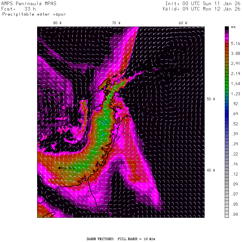Click the Sky Blu station label
This screenshot has height=242, width=242.
click(x=68, y=168)
